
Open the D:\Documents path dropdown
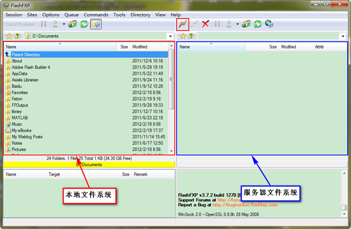pos(170,36)
